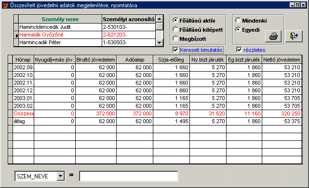Click the identifier 1-530503- cell
The height and width of the screenshot is (188, 309).
point(129,42)
